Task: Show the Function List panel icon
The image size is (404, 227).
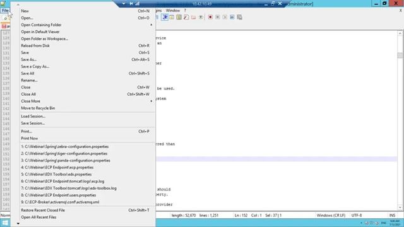Action: 186,17
